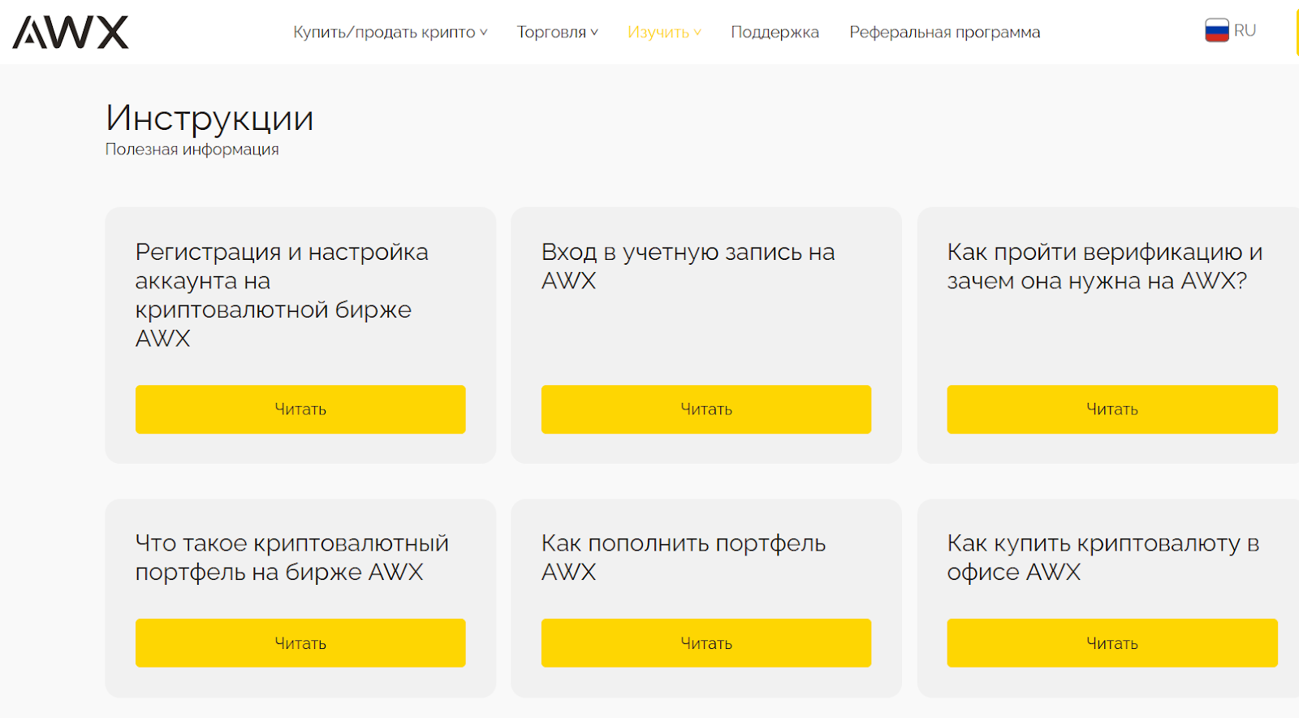This screenshot has width=1299, height=718.
Task: Click Читать under Регистрация и настройка аккаунта
Action: coord(300,409)
